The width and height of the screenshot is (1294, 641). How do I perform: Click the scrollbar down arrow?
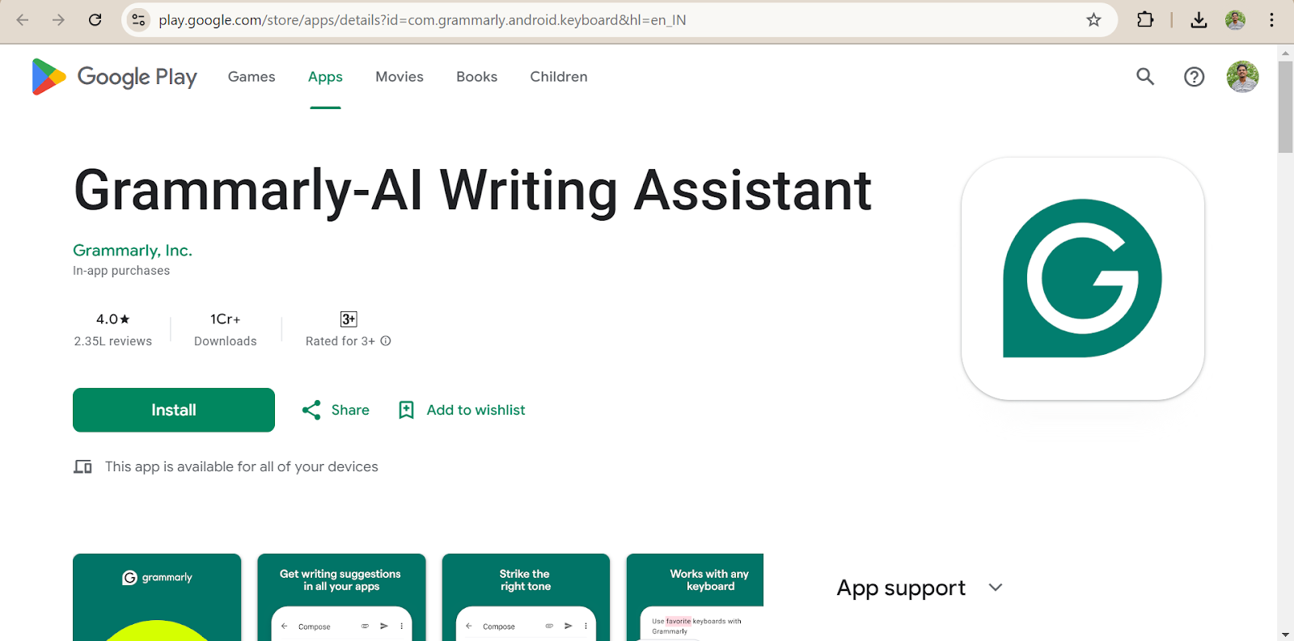(x=1285, y=635)
